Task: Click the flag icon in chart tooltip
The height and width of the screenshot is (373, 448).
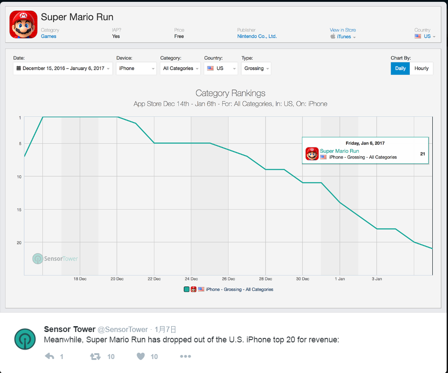Action: pyautogui.click(x=323, y=157)
